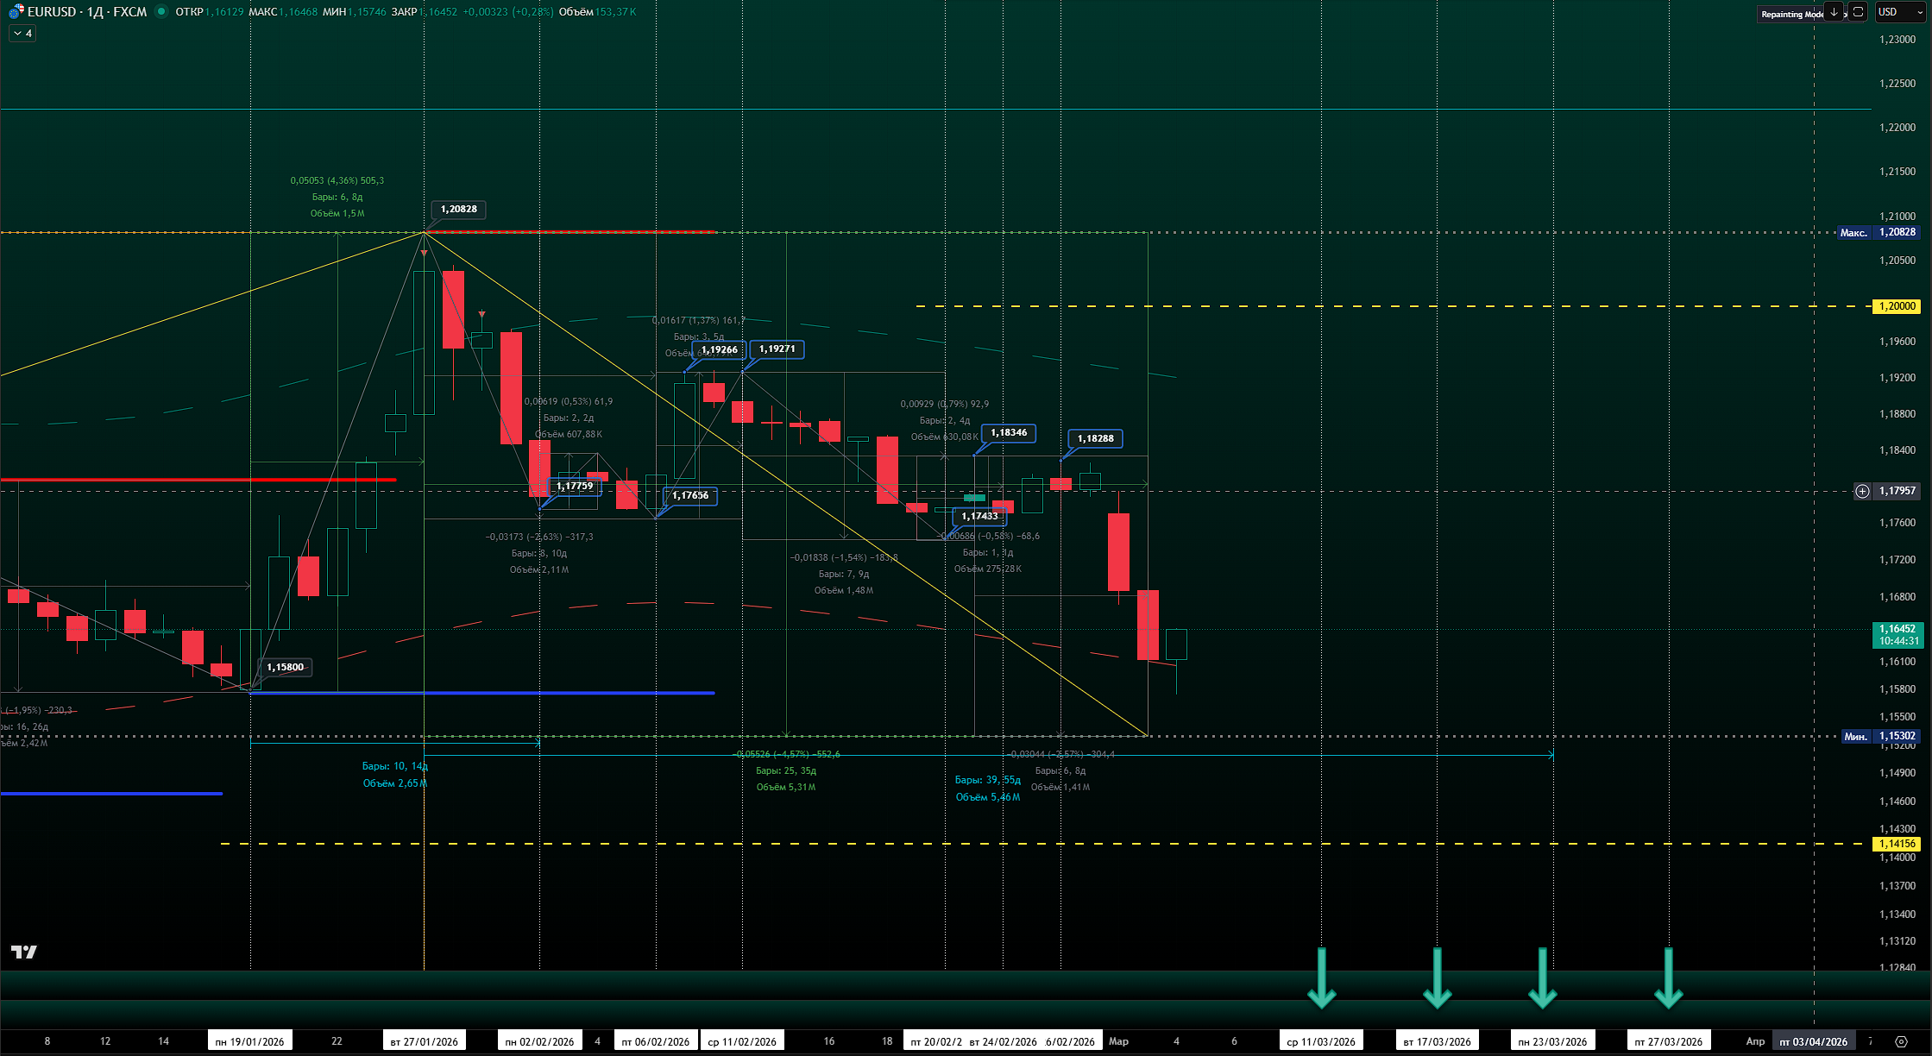The image size is (1932, 1056).
Task: Click the TradingView logo at bottom left
Action: (24, 952)
